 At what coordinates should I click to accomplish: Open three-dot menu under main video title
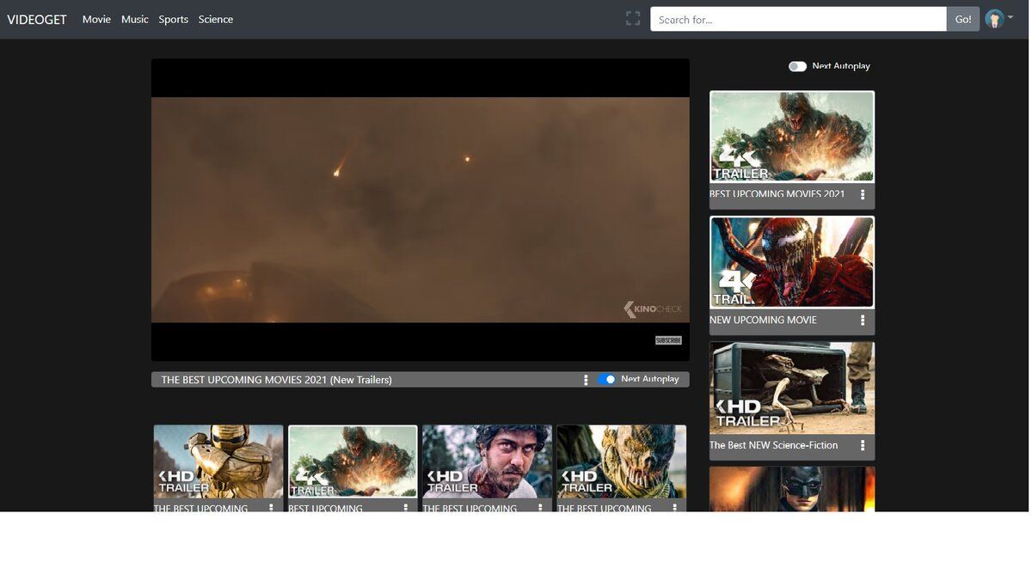586,380
